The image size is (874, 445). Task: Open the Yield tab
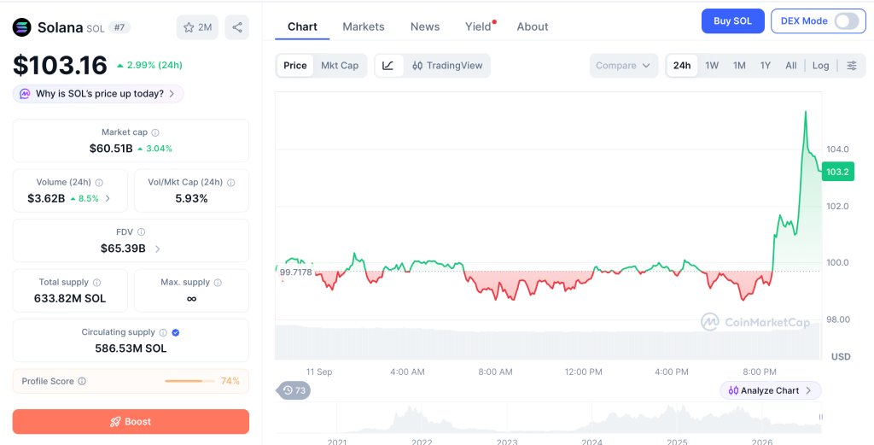coord(478,26)
